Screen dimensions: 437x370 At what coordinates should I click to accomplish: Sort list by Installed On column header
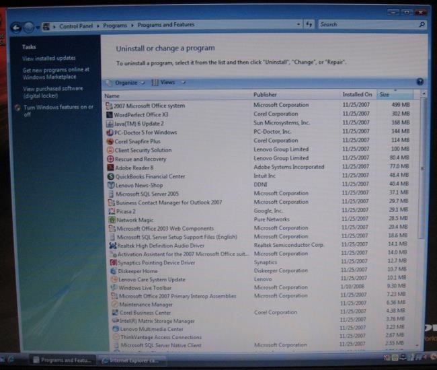pyautogui.click(x=358, y=95)
